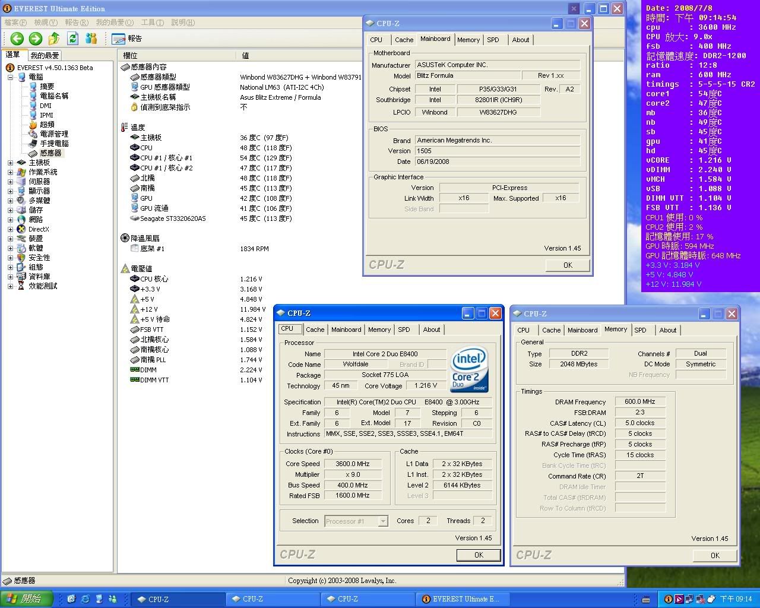760x608 pixels.
Task: Click the EVEREST tray icon in system tray
Action: click(x=668, y=599)
